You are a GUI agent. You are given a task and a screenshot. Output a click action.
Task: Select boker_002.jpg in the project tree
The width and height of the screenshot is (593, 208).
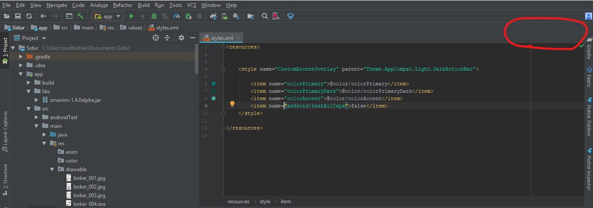[89, 187]
